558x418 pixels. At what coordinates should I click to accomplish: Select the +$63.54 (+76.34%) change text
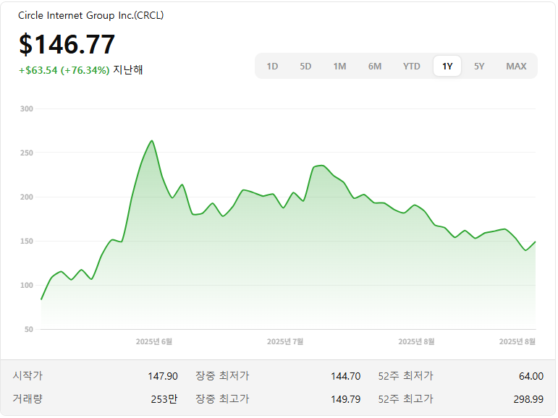tap(64, 70)
